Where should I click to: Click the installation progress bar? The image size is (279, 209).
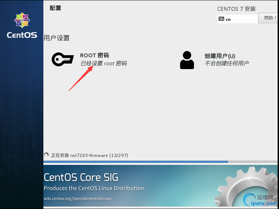pos(161,162)
